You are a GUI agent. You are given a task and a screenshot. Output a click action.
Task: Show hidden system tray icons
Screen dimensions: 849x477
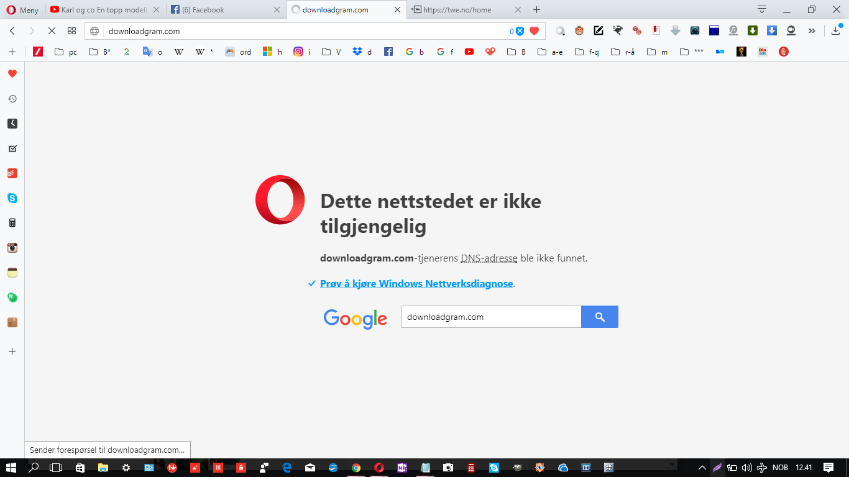click(702, 468)
